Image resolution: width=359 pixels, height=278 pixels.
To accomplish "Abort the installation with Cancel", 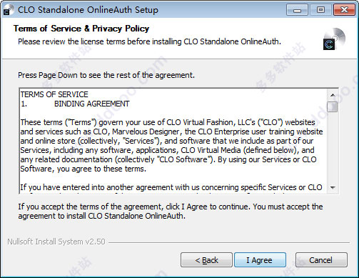I will pyautogui.click(x=321, y=260).
